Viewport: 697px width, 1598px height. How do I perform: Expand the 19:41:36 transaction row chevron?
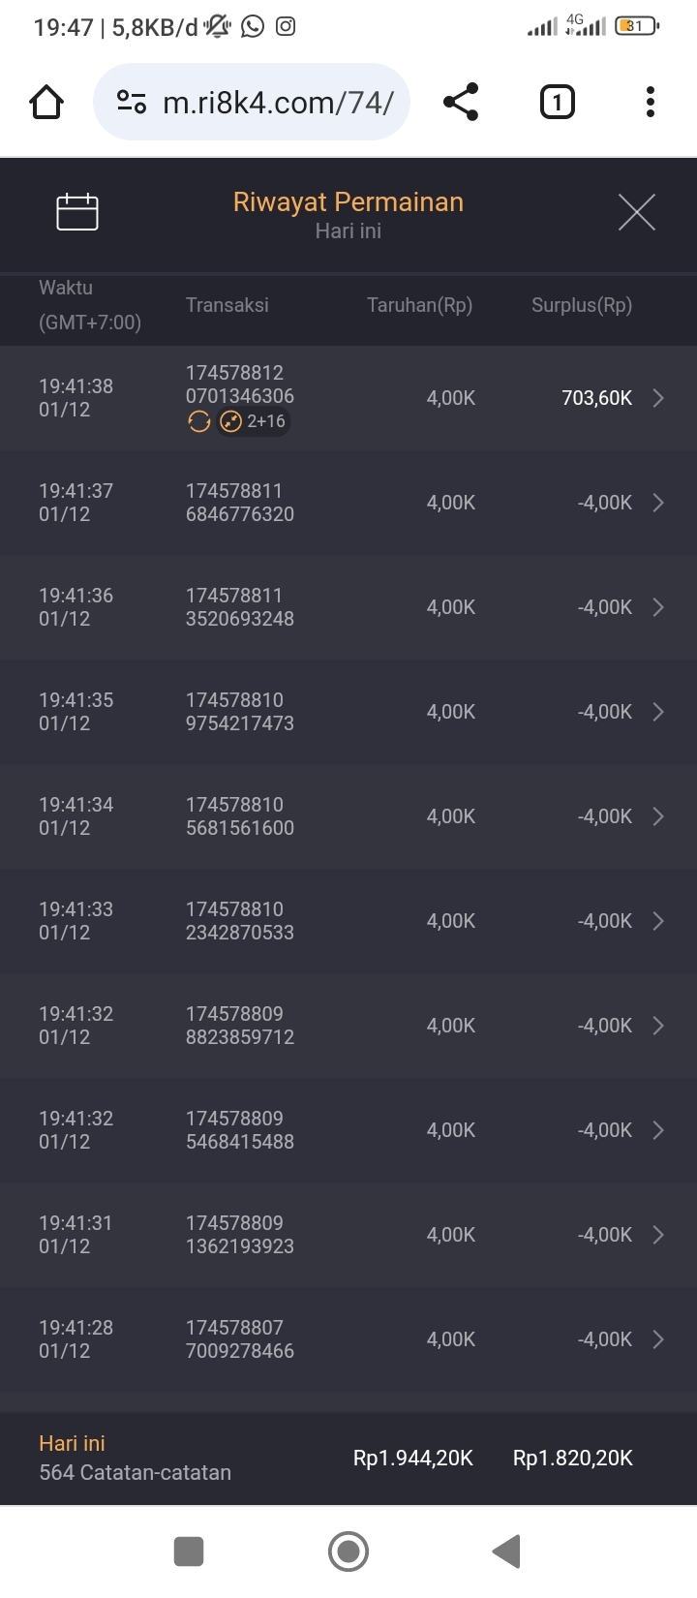658,607
